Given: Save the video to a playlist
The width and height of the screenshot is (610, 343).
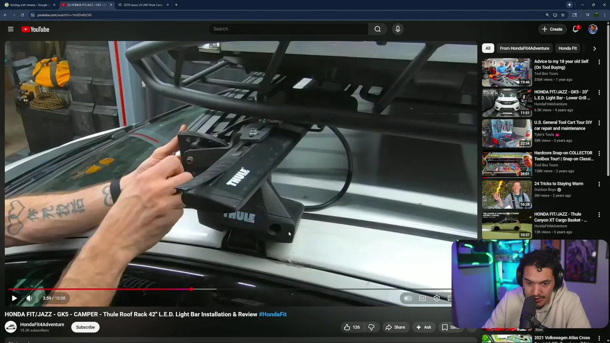Looking at the screenshot, I should pos(450,327).
